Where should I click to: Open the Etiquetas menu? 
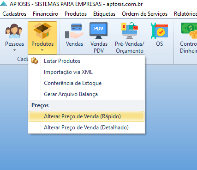104,14
